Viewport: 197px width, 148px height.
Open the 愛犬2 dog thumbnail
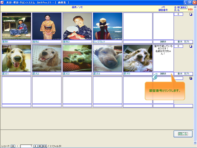click(47, 58)
